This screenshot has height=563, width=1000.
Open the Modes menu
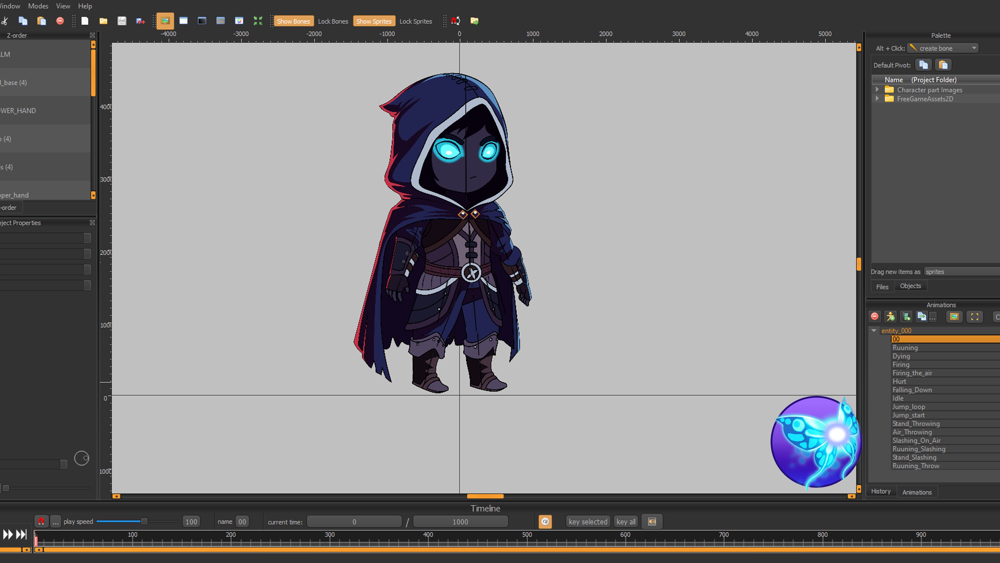[38, 6]
